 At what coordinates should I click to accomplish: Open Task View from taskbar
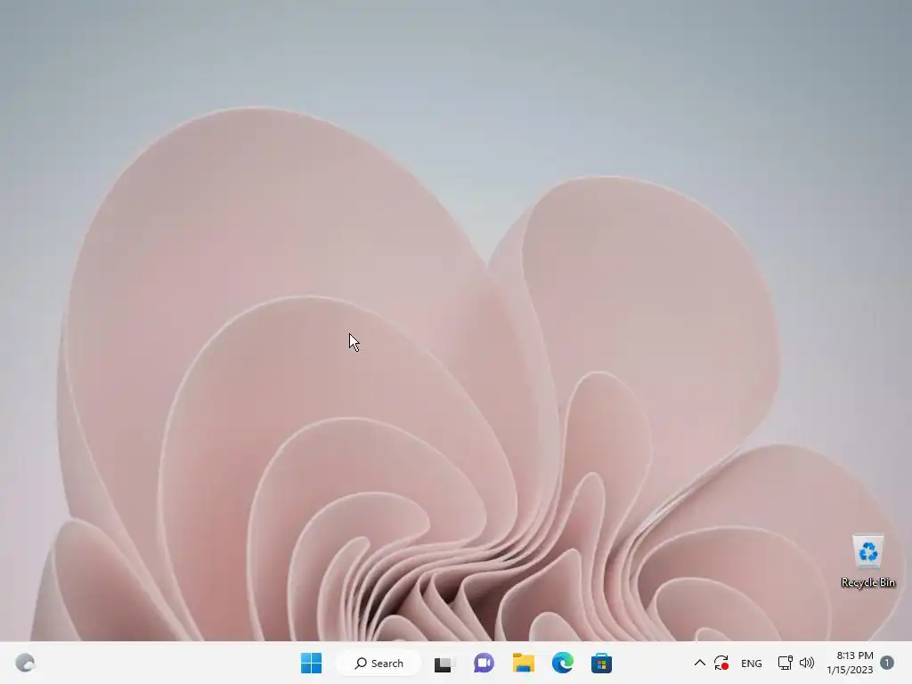pyautogui.click(x=444, y=663)
